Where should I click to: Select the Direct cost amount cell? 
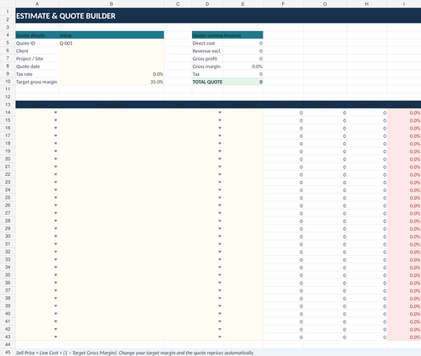242,43
